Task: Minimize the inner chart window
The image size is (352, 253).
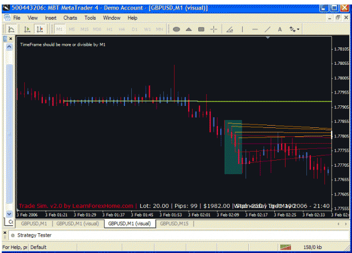Action: (329, 18)
